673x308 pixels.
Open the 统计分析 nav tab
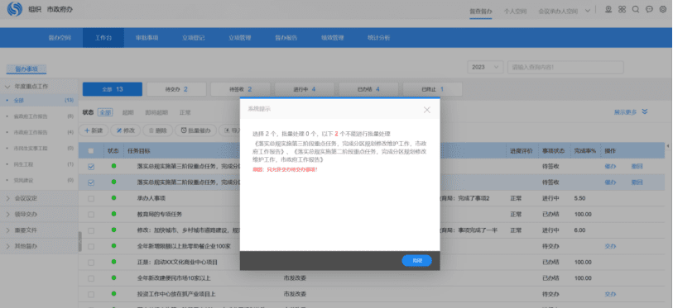[378, 38]
